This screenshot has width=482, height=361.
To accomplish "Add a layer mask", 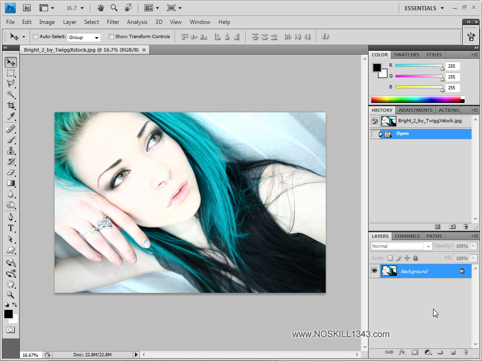I will coord(415,352).
